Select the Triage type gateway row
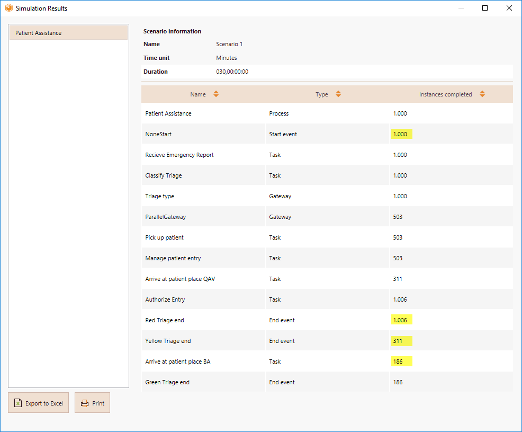 327,196
